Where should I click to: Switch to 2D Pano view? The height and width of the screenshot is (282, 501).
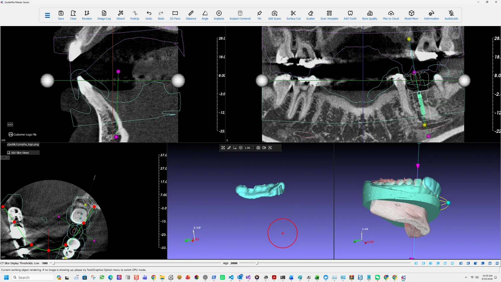(x=175, y=15)
